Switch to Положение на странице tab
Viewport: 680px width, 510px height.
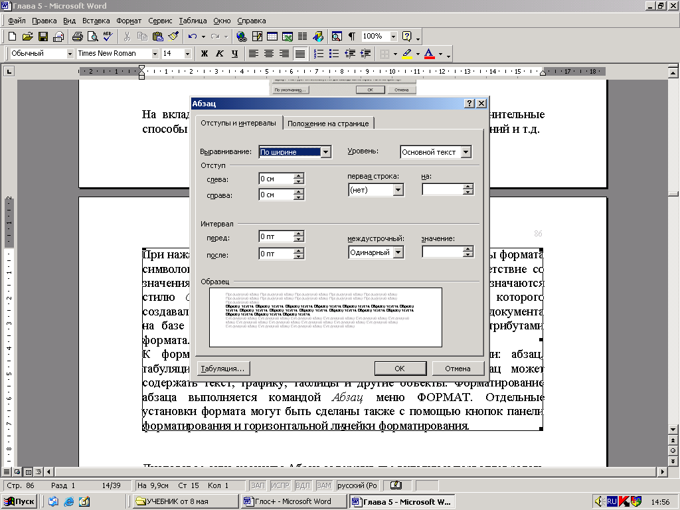pyautogui.click(x=328, y=124)
